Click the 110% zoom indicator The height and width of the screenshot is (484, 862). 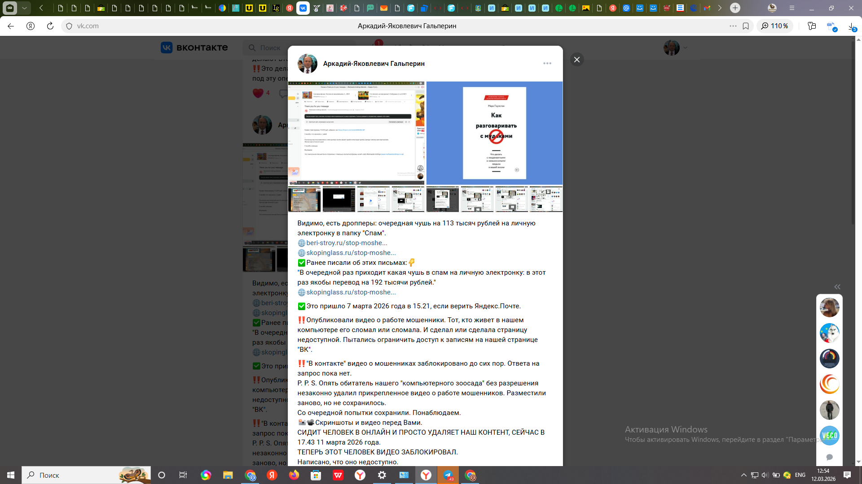click(x=775, y=26)
